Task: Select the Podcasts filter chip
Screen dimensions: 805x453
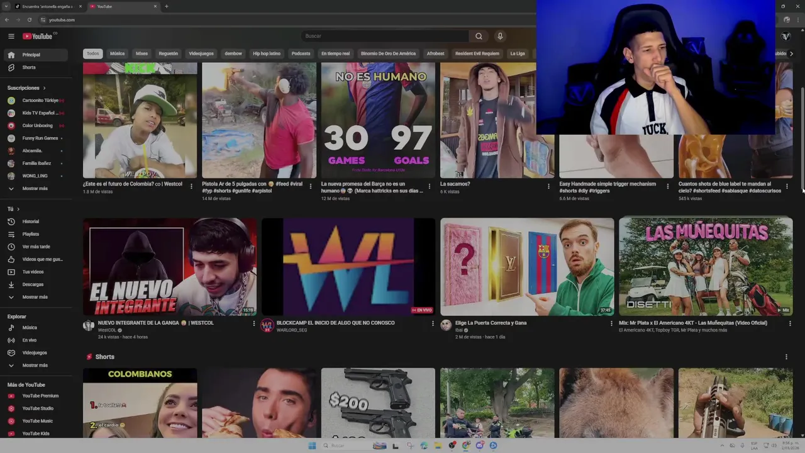Action: click(x=301, y=53)
